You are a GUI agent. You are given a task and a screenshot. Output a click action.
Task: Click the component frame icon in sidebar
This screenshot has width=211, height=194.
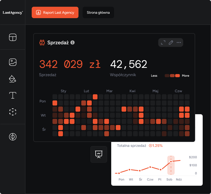13,112
